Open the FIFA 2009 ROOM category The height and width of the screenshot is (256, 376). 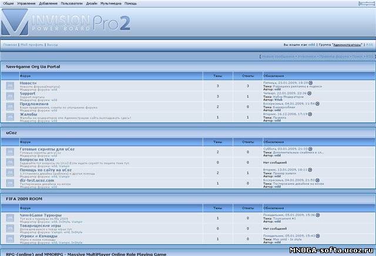[x=24, y=199]
